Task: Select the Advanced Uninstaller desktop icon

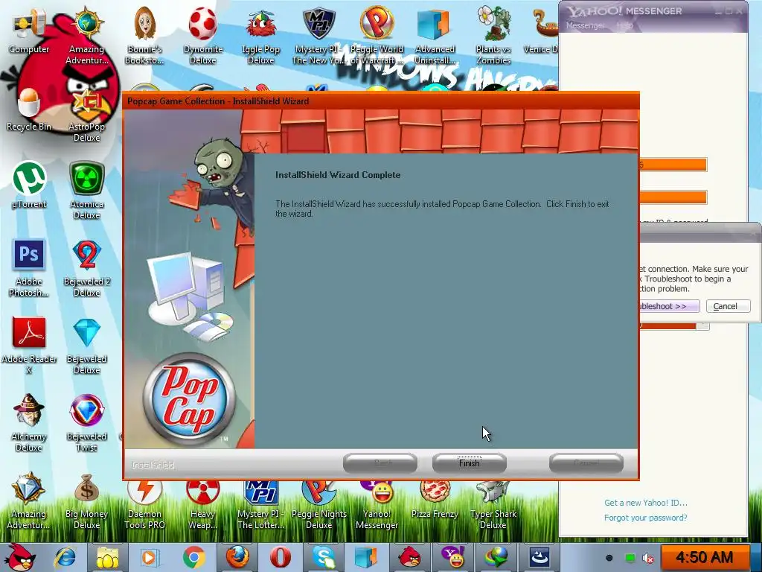Action: coord(435,36)
